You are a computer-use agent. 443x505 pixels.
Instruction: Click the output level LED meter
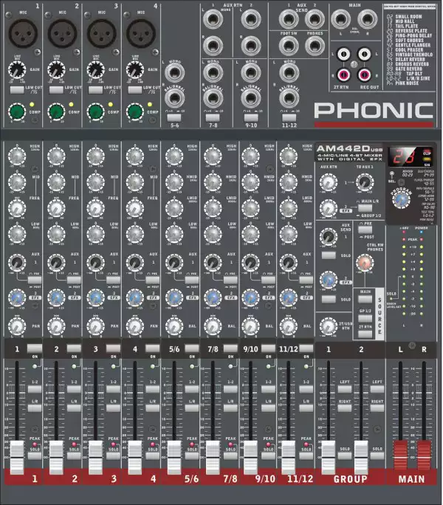pos(413,277)
